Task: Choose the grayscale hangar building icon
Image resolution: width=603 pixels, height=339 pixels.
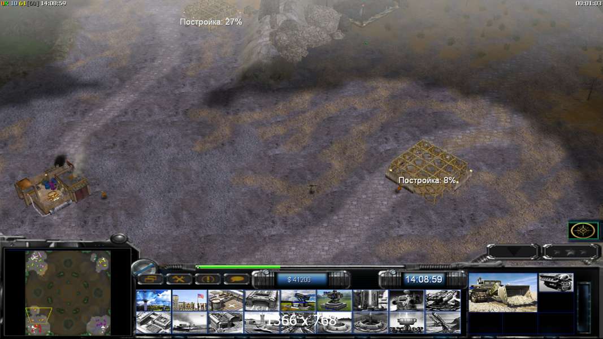Action: [225, 322]
